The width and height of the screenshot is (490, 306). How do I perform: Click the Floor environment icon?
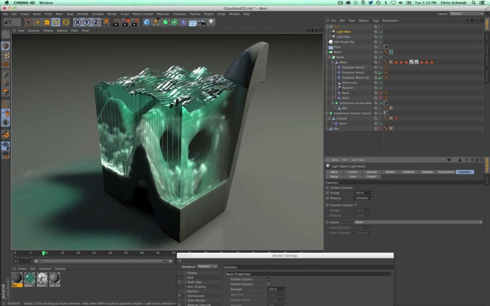coord(193,23)
